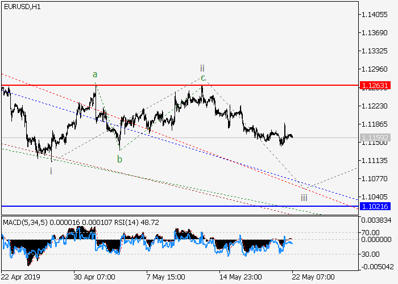Image resolution: width=398 pixels, height=284 pixels.
Task: Click the EURUSD,H1 chart title
Action: [x=21, y=6]
